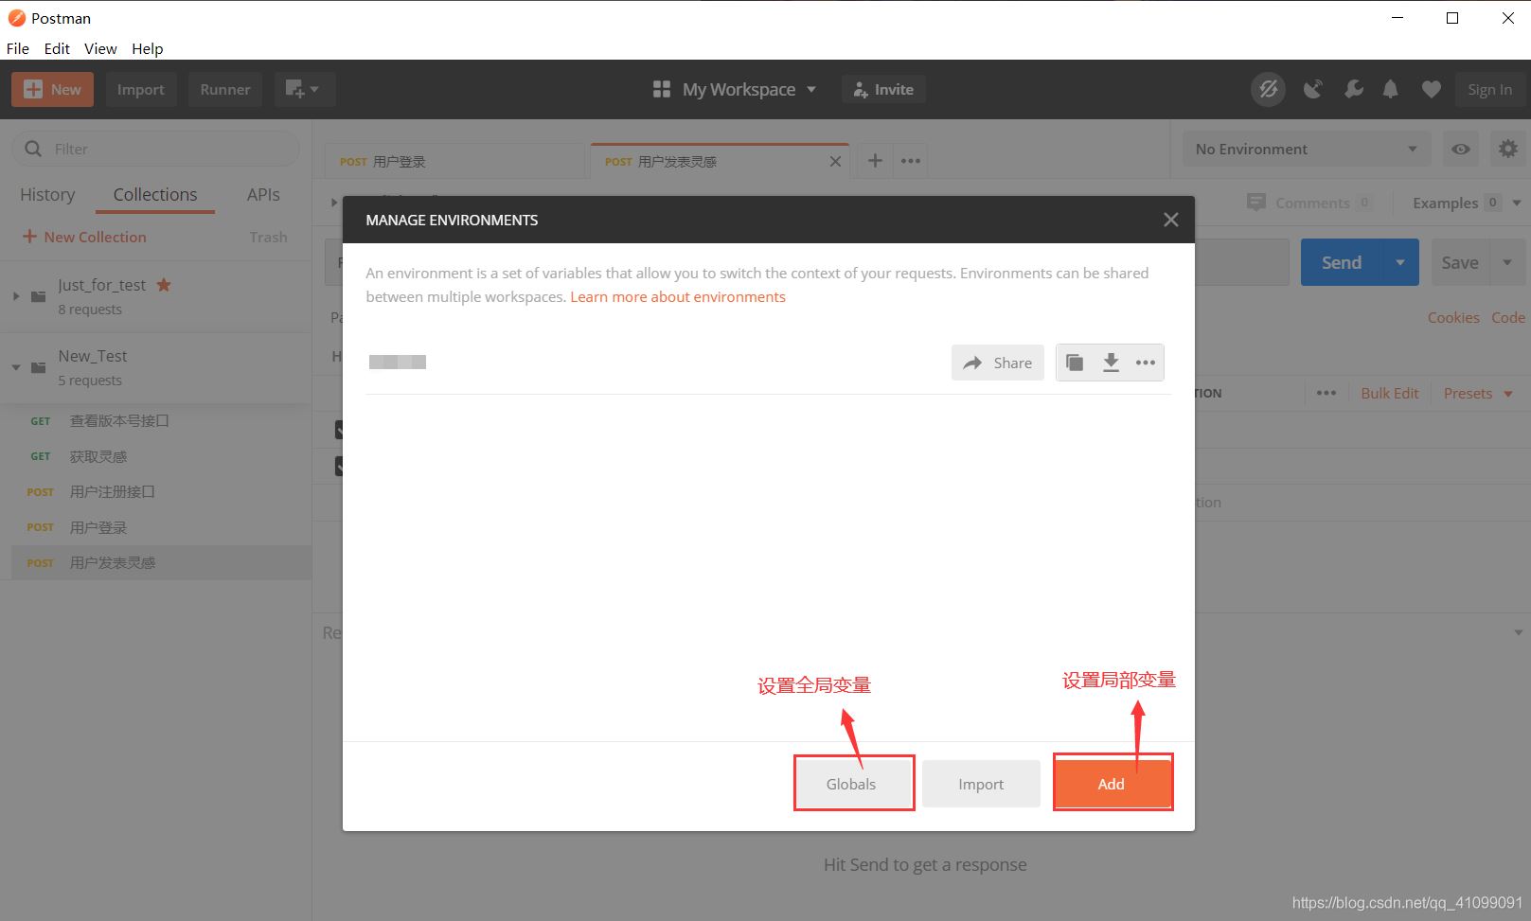The width and height of the screenshot is (1531, 921).
Task: Focus the collections Filter input
Action: [x=155, y=149]
